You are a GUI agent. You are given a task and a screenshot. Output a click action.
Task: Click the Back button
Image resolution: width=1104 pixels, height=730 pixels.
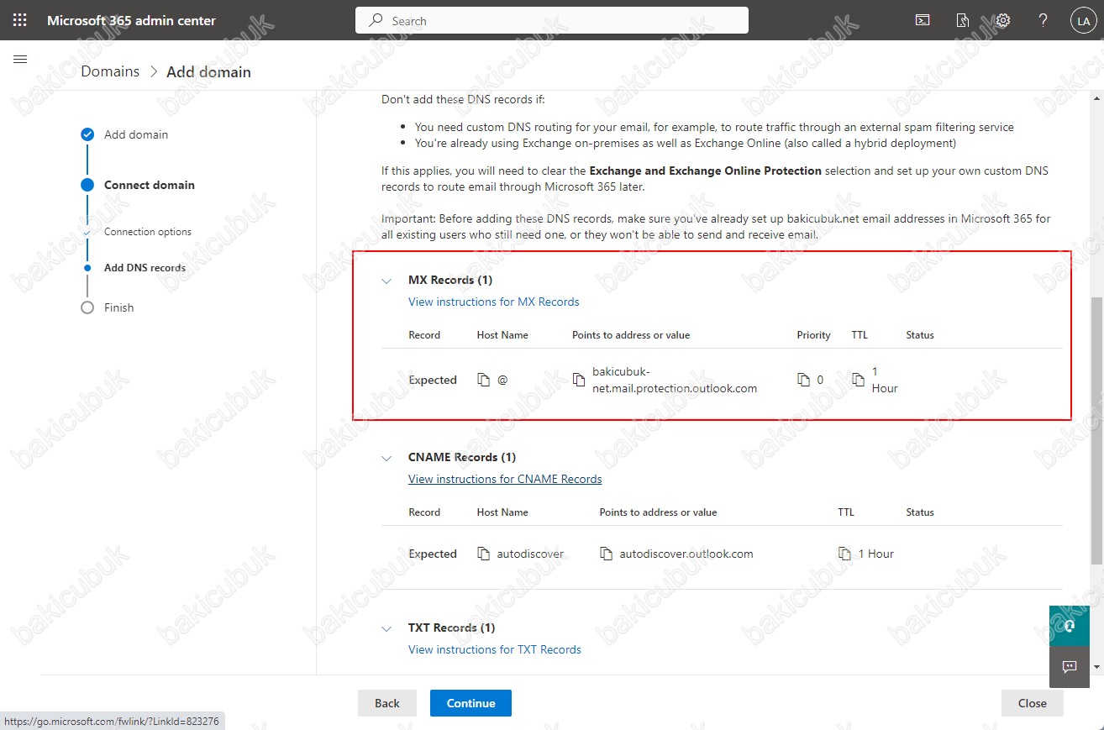[x=387, y=703]
